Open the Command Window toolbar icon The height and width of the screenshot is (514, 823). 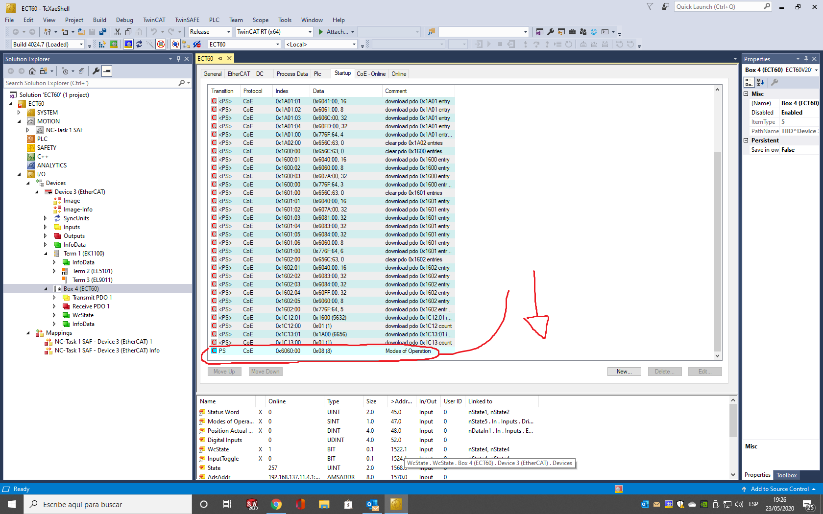[605, 32]
